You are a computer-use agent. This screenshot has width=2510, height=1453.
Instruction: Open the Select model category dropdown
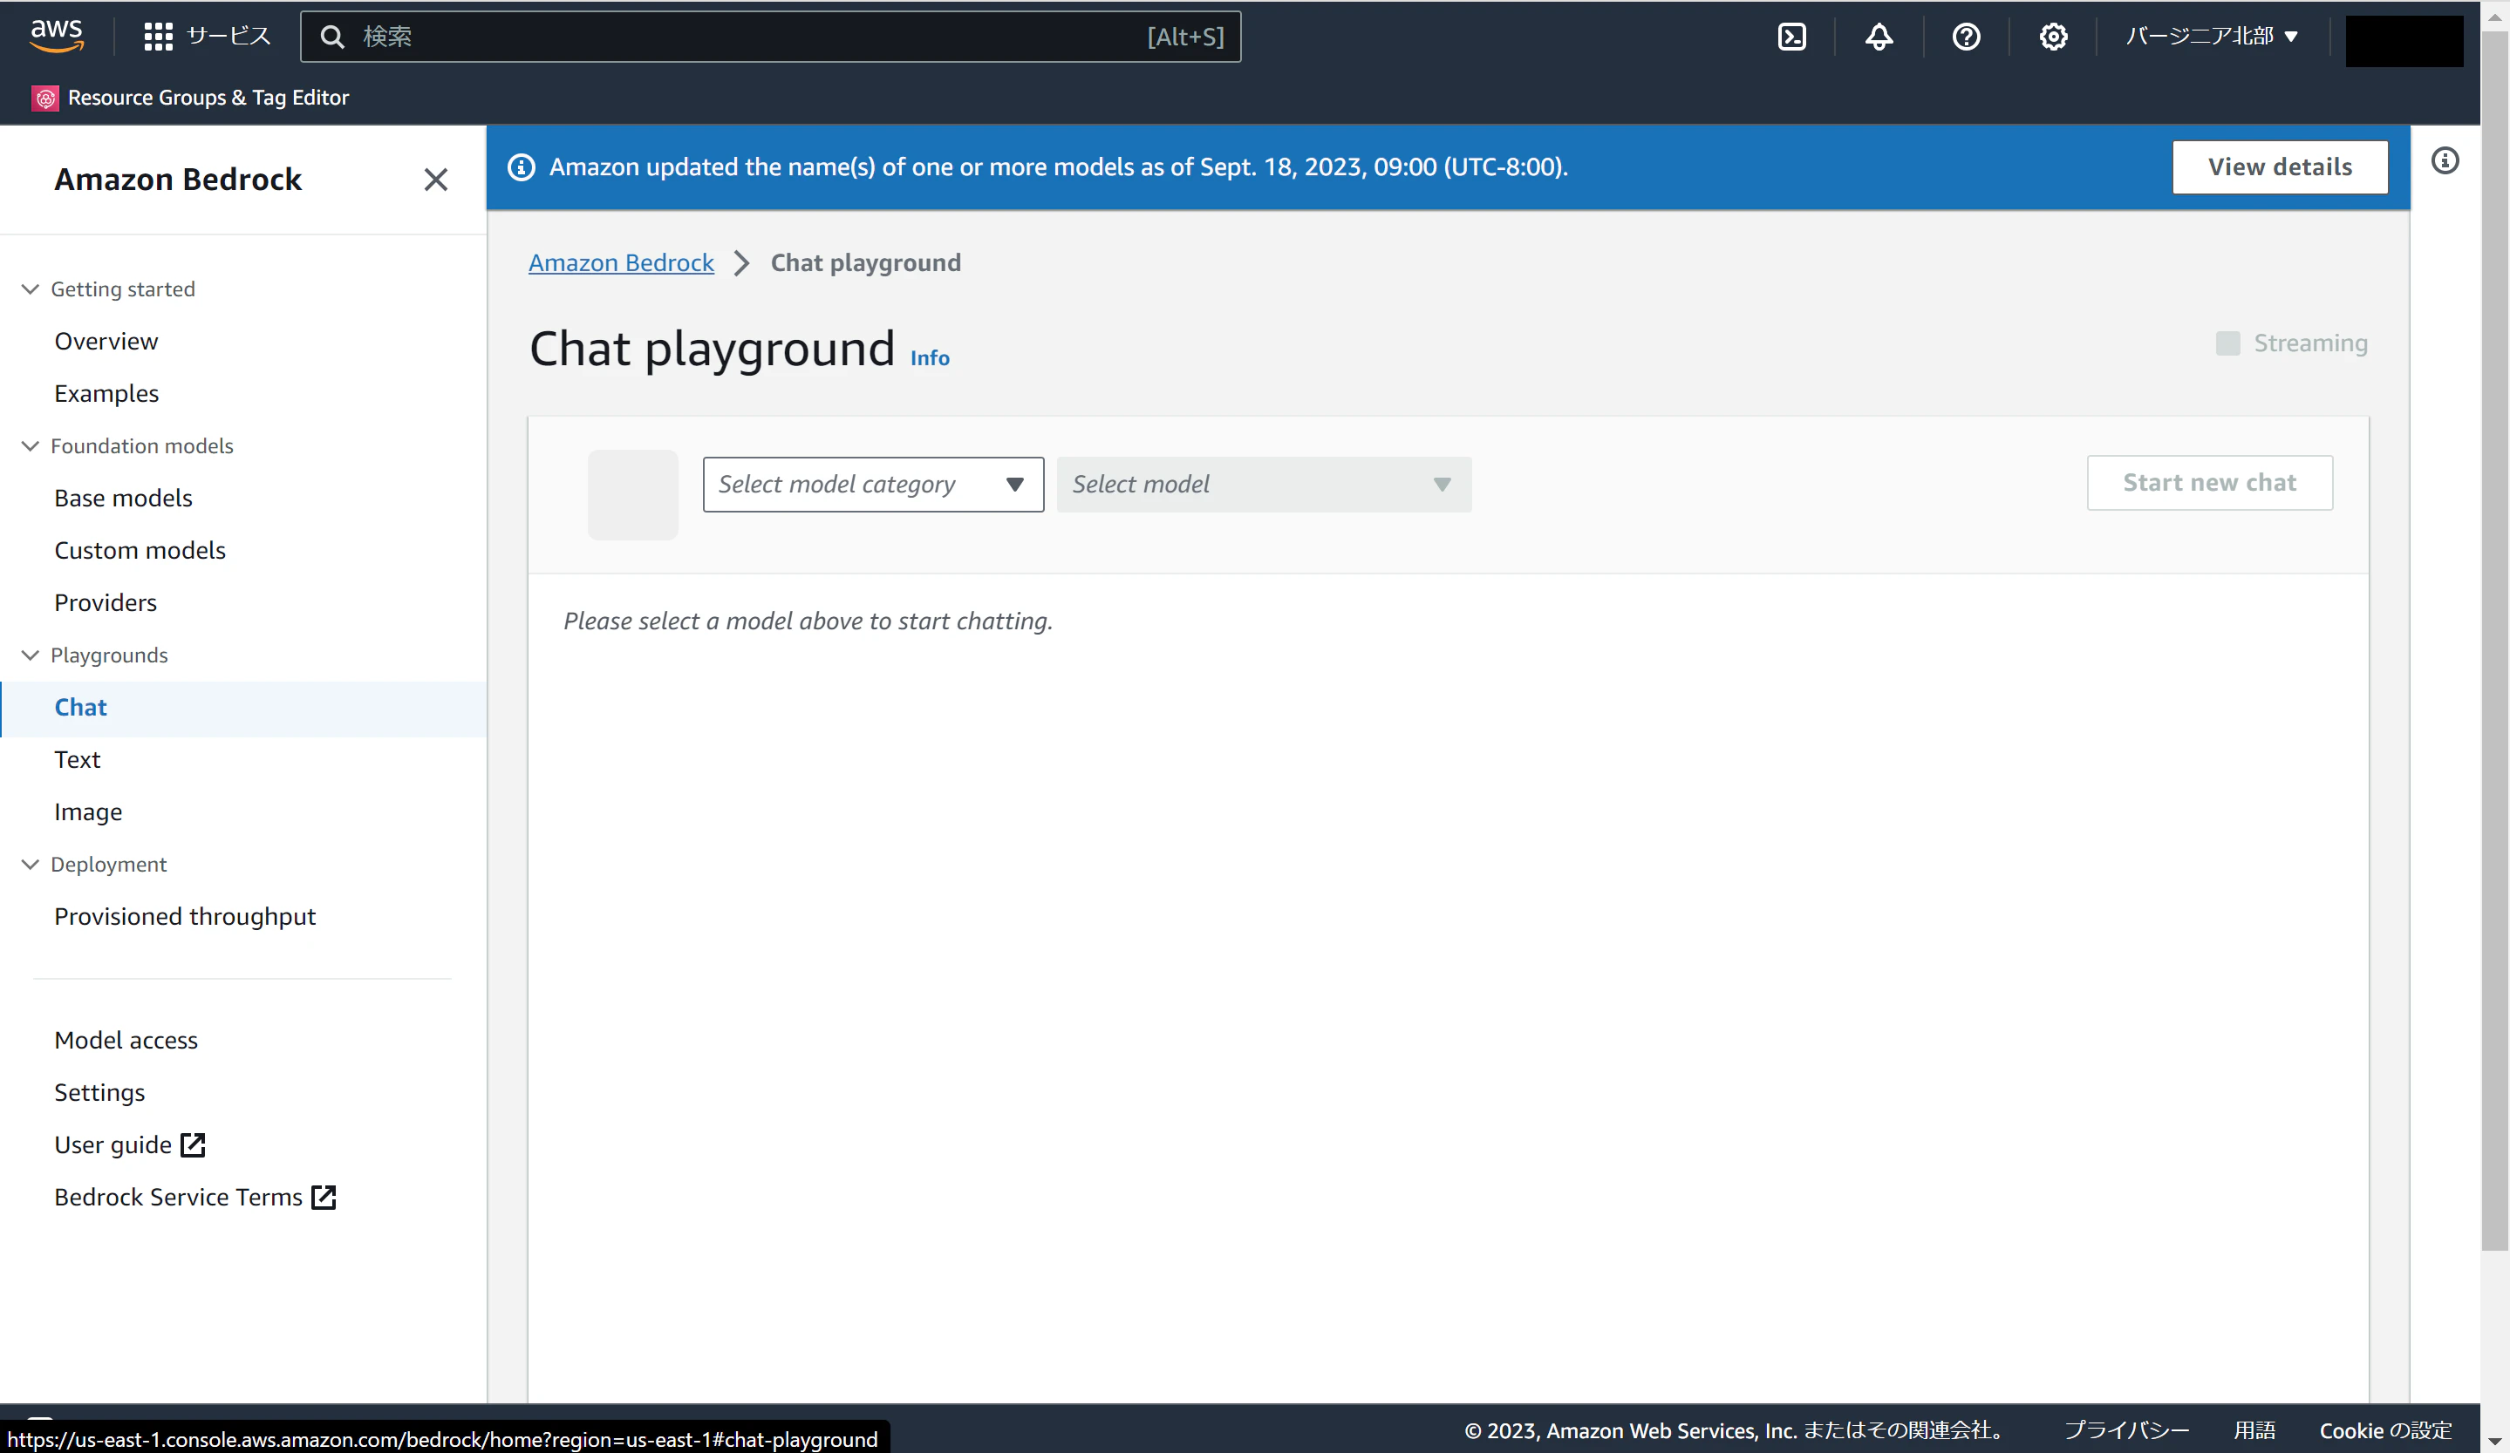coord(872,485)
